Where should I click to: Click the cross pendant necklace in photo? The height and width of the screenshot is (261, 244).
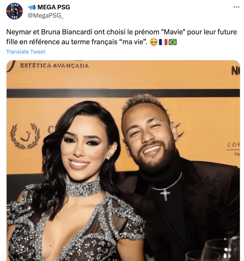(x=165, y=195)
